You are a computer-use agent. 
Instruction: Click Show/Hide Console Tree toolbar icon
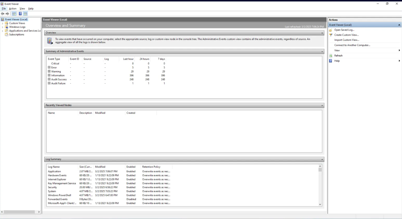(x=14, y=14)
